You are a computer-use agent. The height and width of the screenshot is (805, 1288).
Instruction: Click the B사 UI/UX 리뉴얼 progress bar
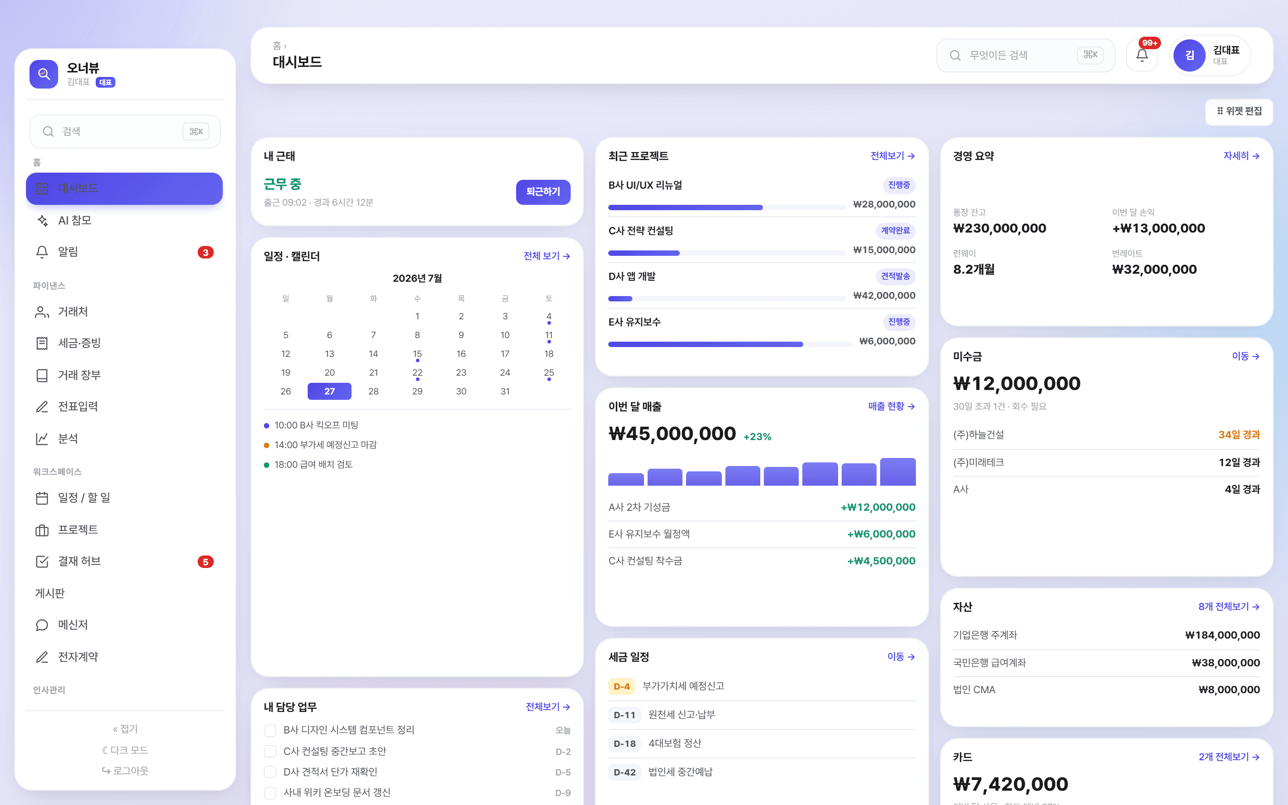[x=726, y=208]
